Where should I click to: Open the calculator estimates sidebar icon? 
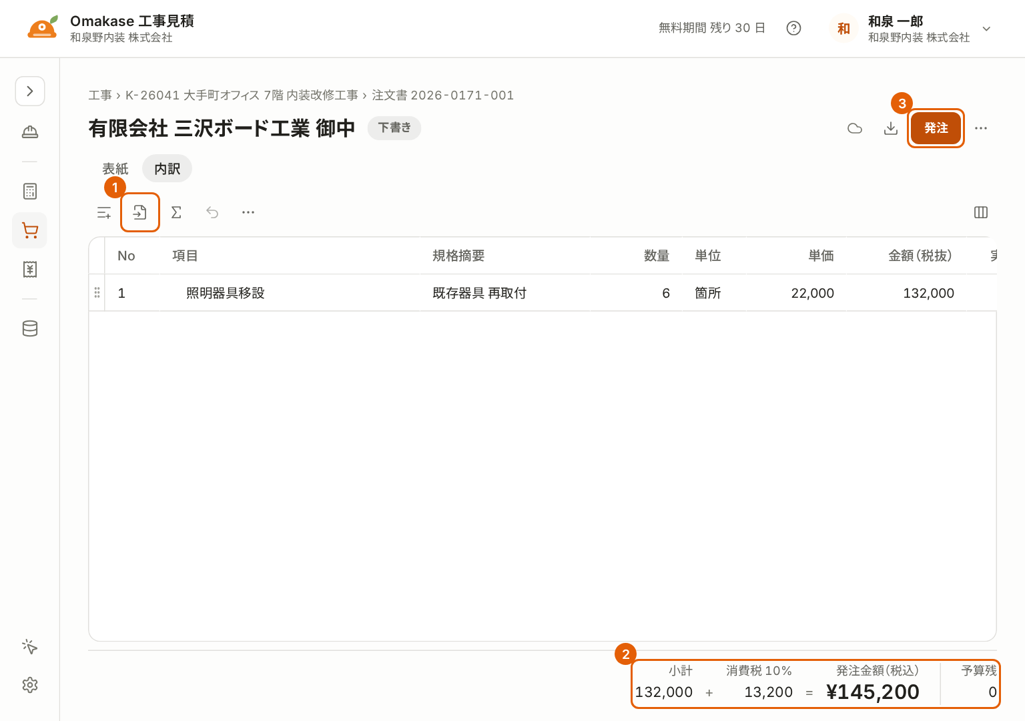[30, 192]
